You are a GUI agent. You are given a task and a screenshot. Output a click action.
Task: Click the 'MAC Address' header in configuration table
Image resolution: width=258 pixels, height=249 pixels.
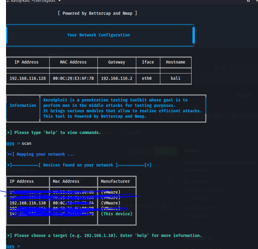73,62
